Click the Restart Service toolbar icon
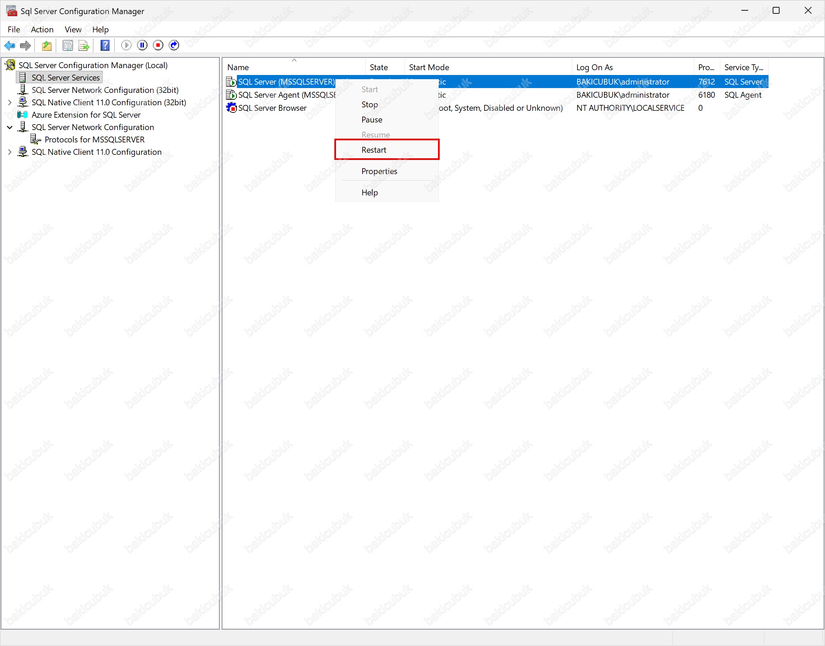The height and width of the screenshot is (646, 825). pos(174,45)
